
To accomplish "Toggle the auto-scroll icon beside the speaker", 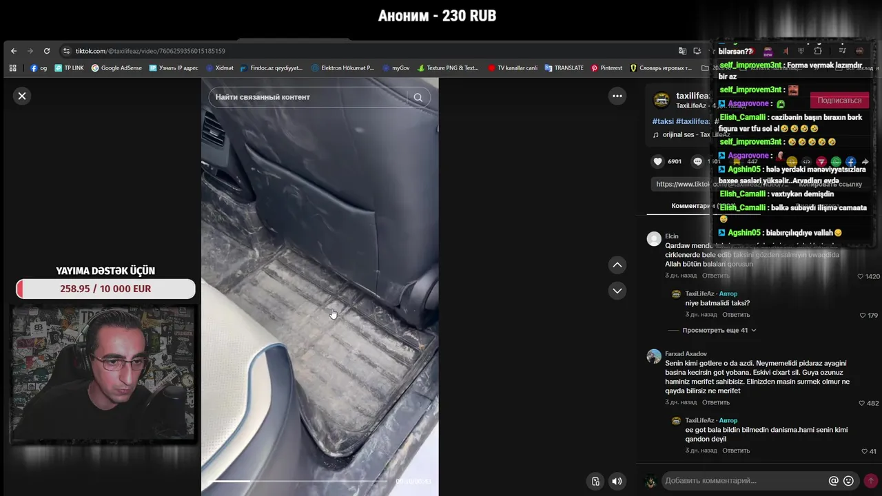I will [x=596, y=482].
